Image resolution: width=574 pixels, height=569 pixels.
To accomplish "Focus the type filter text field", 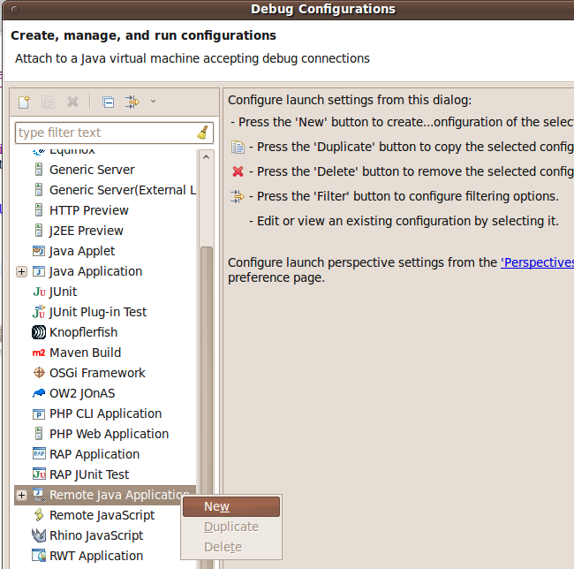I will point(114,133).
